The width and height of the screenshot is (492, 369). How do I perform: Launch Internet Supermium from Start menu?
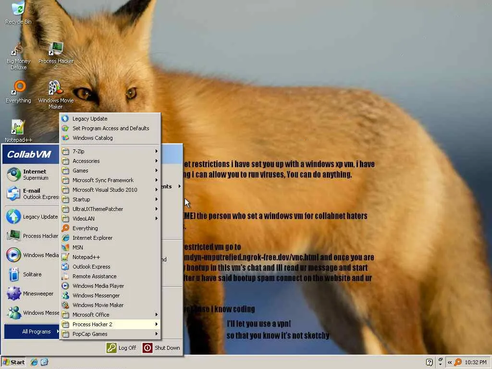31,174
